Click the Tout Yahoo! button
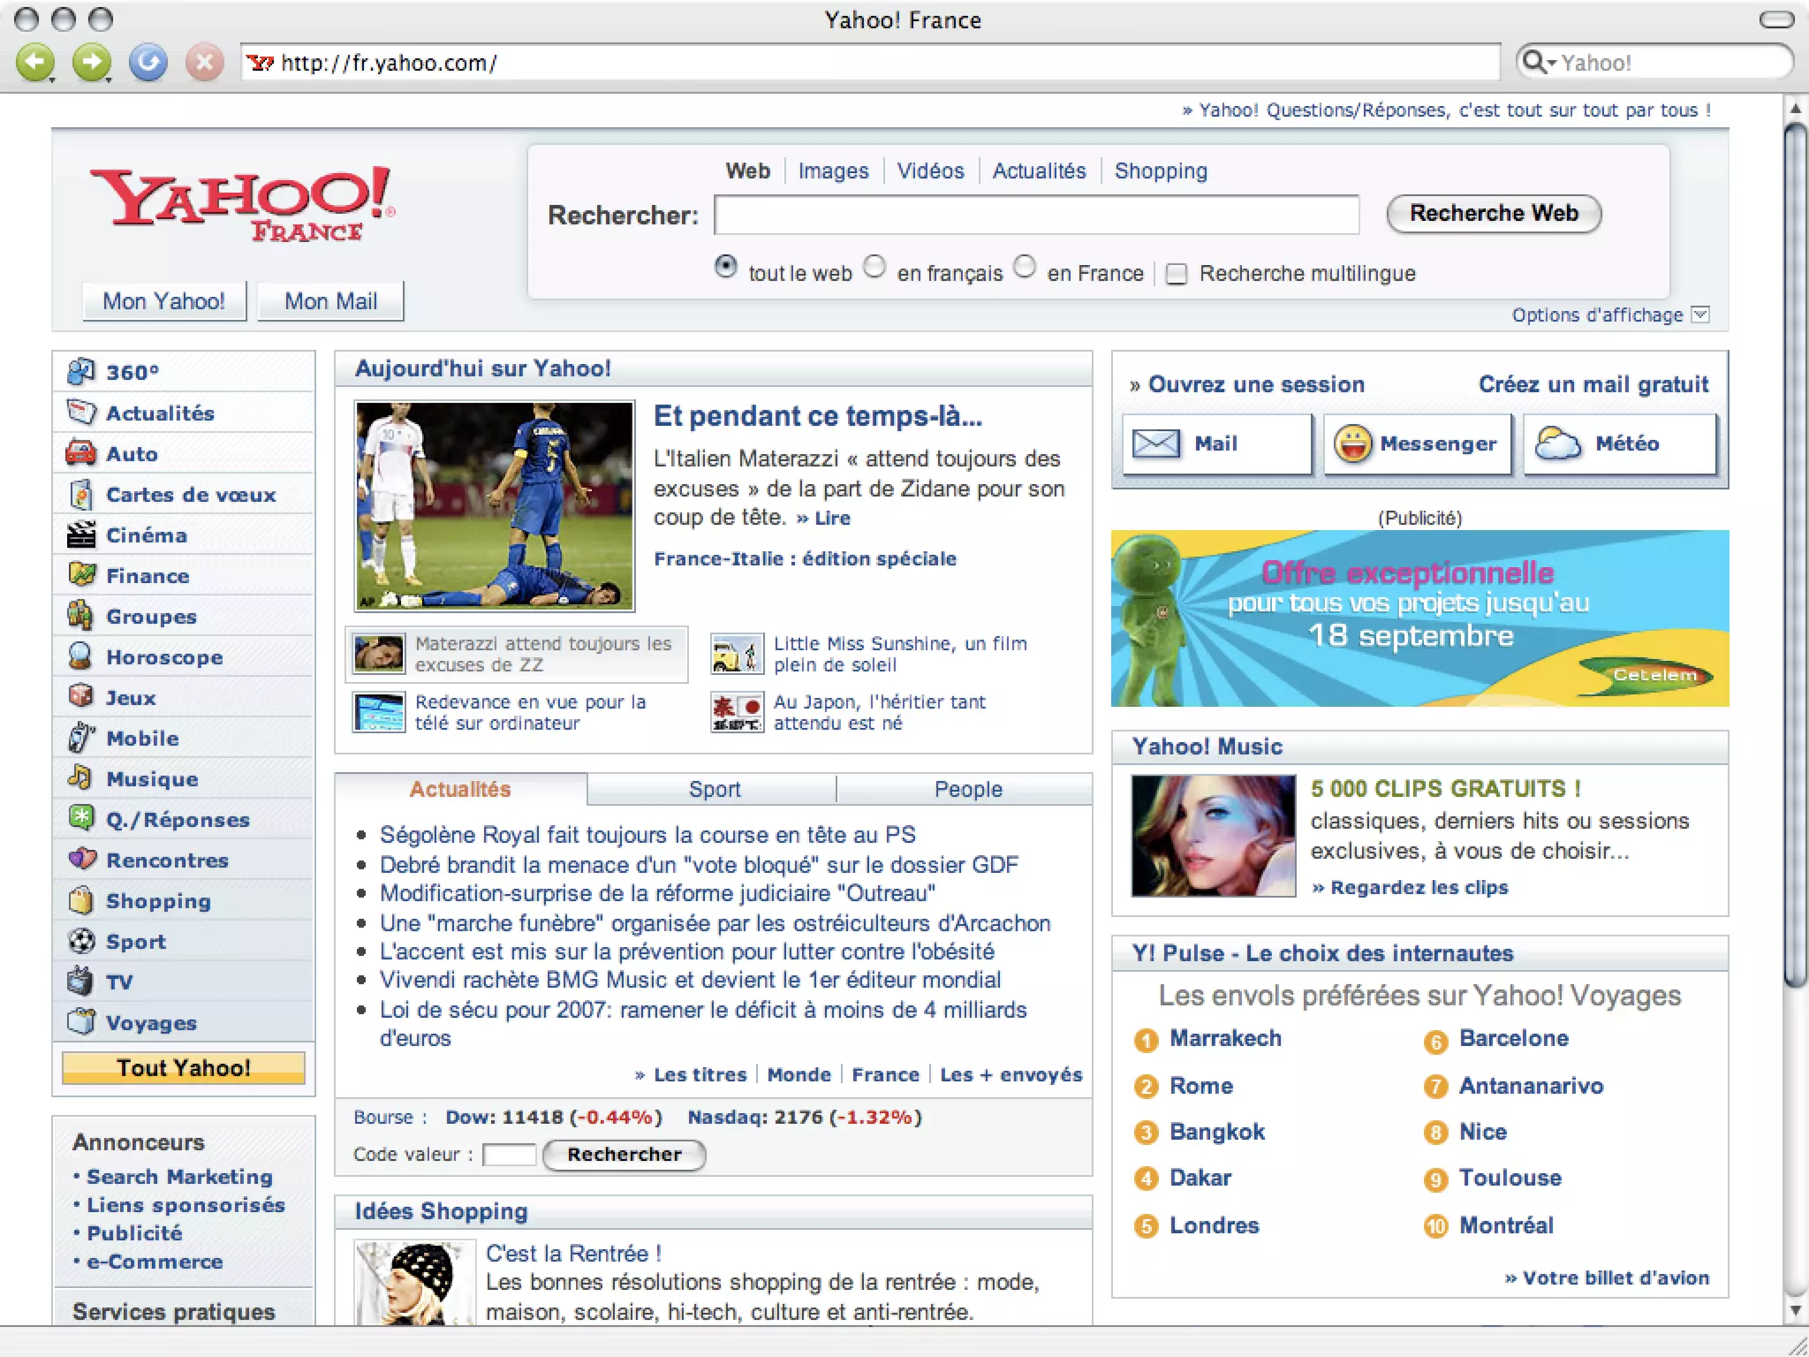Screen dimensions: 1809x1357 (184, 1067)
